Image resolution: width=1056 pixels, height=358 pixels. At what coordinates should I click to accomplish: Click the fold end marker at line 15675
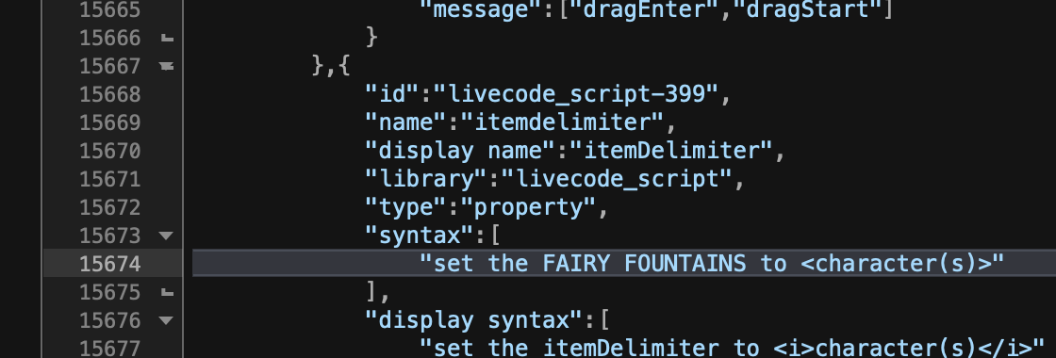pos(168,293)
